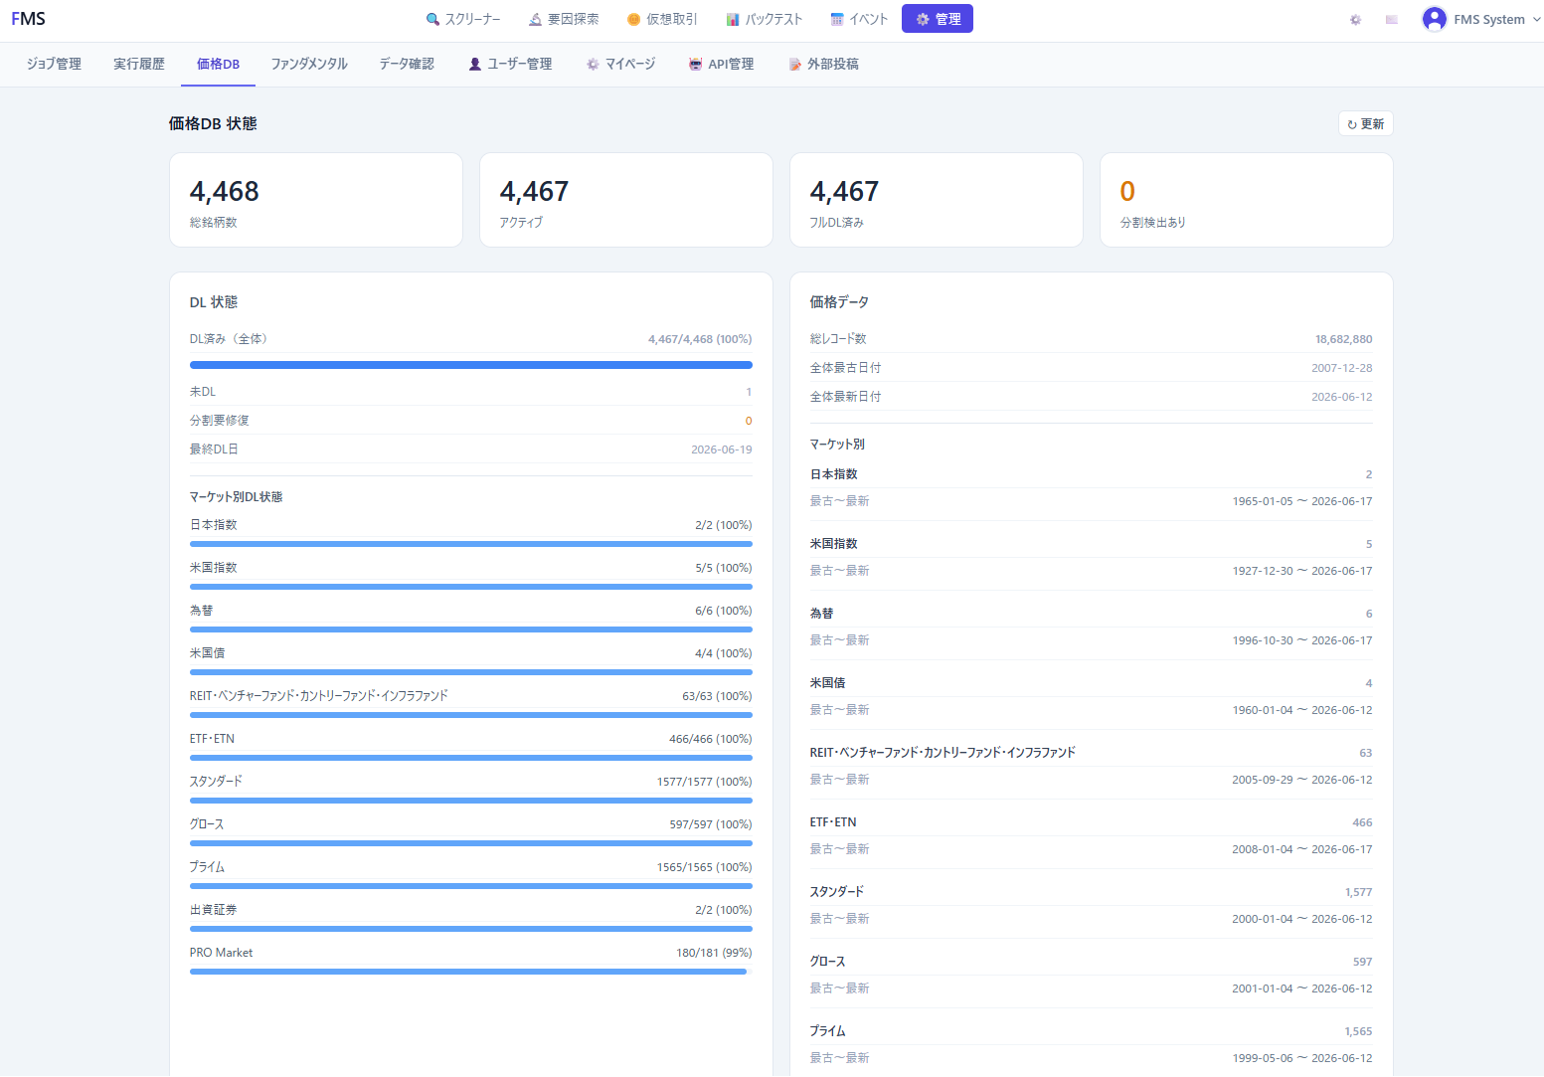
Task: Click the 4,467/4,468 (100%) value
Action: 700,339
